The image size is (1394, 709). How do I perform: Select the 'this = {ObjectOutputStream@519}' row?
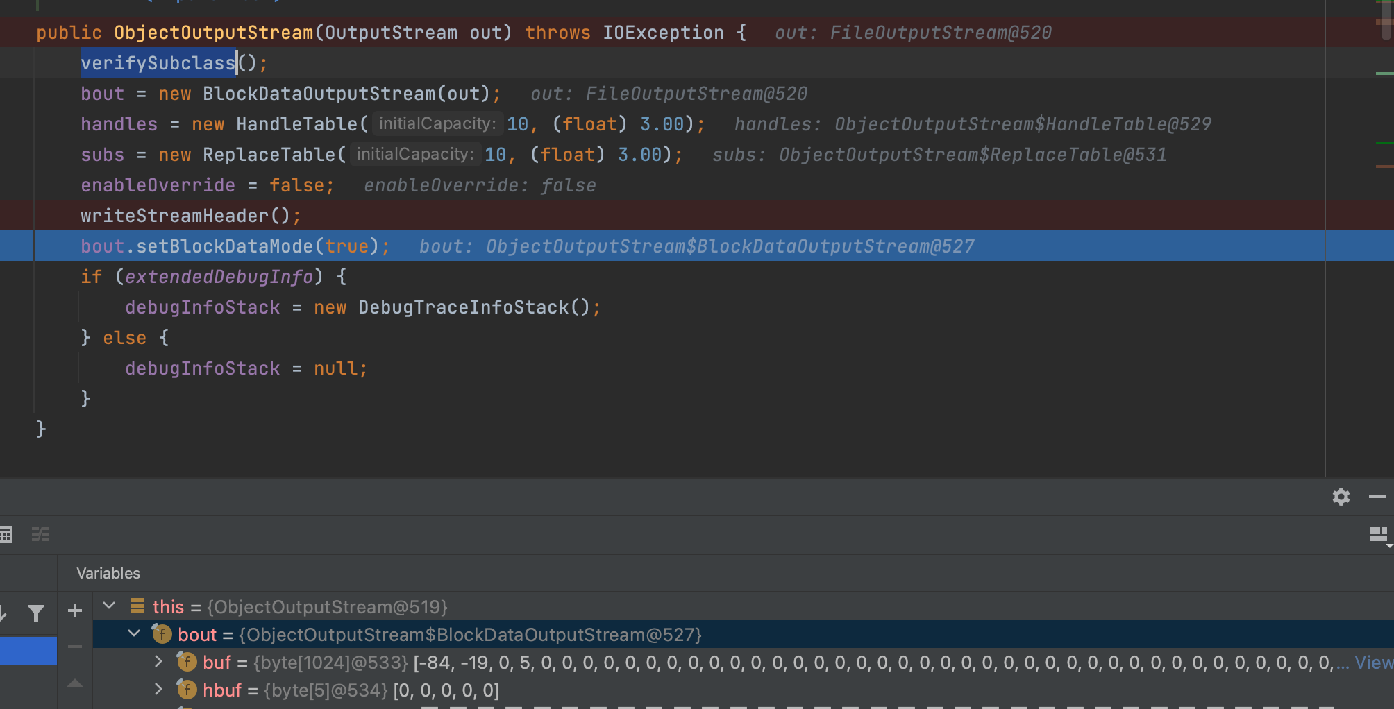(743, 606)
